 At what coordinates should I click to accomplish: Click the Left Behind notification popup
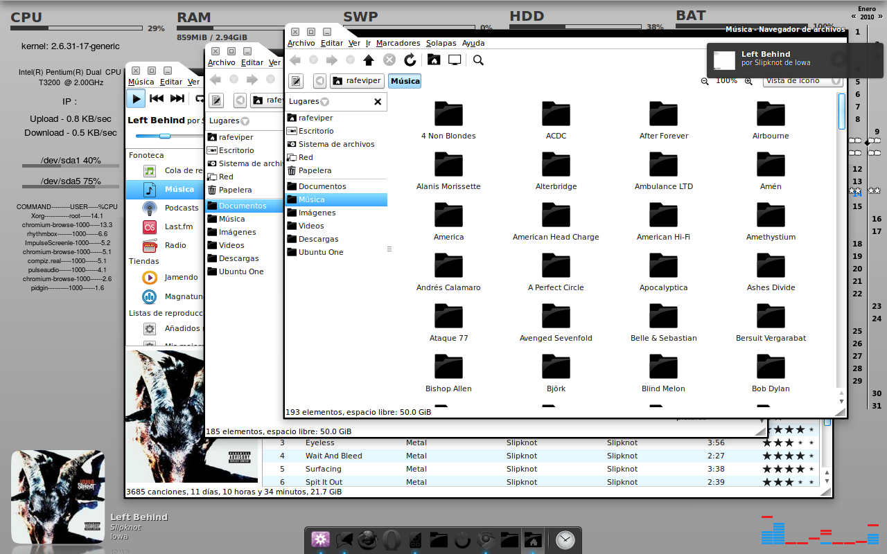click(x=795, y=60)
